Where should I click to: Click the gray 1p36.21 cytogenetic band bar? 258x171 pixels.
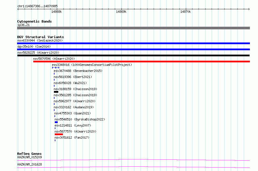tap(133, 28)
